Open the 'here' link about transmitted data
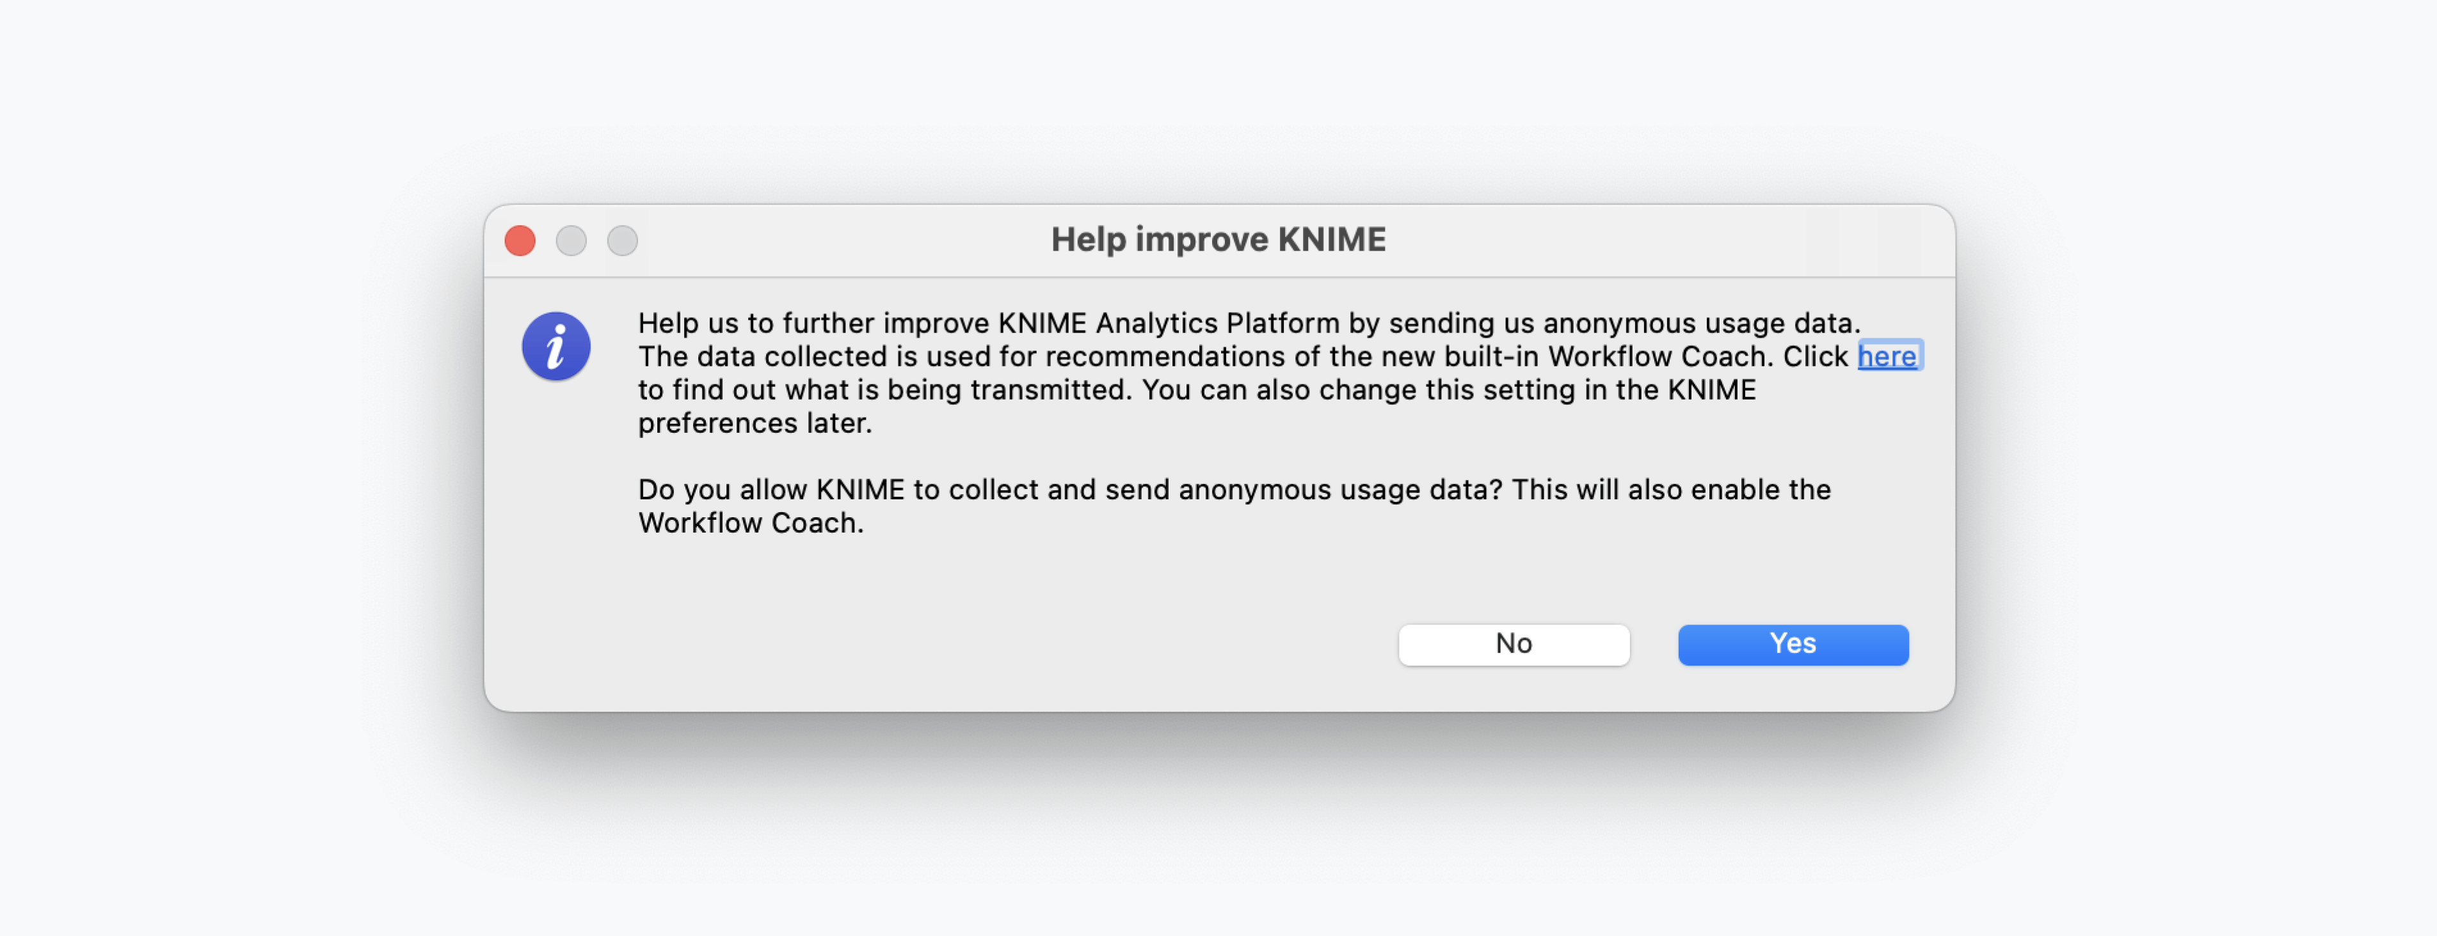 1889,357
